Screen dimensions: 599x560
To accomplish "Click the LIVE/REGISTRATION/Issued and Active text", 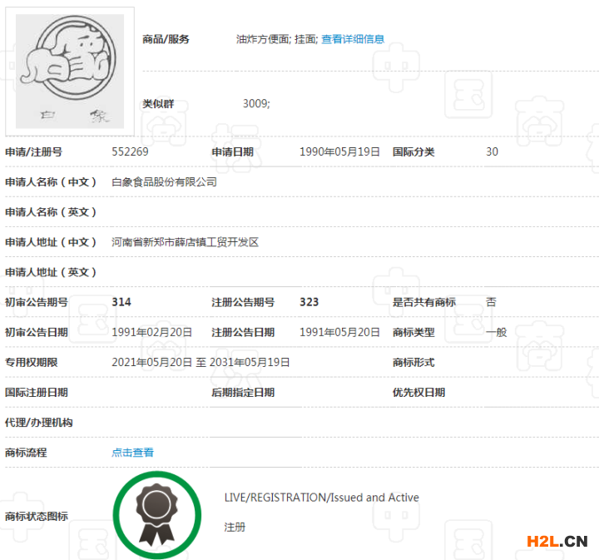I will click(x=321, y=498).
